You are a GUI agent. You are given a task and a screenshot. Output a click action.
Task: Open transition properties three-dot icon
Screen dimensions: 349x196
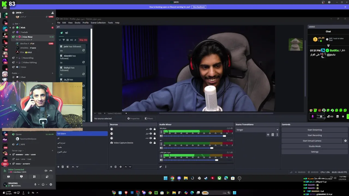(277, 134)
